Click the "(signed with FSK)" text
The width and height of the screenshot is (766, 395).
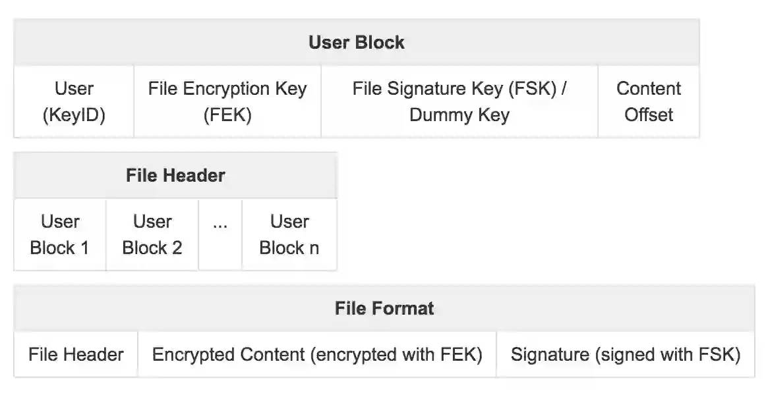[667, 355]
